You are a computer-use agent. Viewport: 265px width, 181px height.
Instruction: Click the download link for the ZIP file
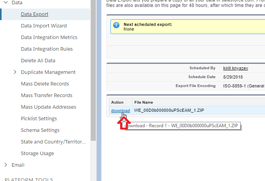click(120, 111)
